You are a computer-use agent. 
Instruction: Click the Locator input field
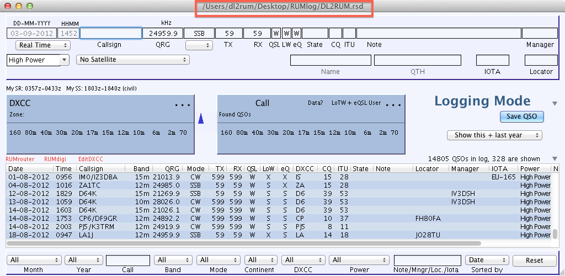(541, 60)
